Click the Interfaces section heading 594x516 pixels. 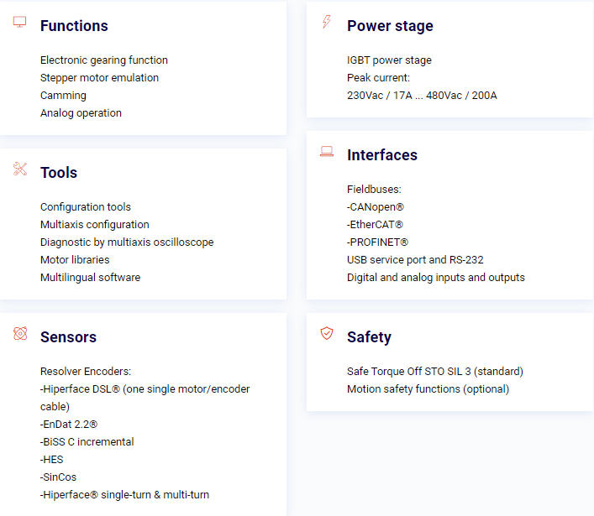point(382,155)
